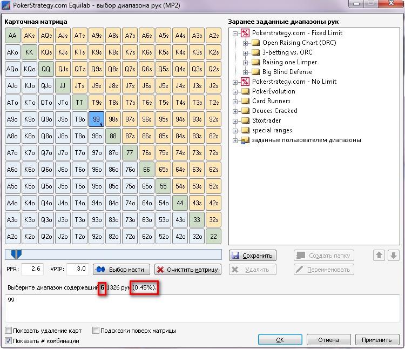
Task: Toggle the 32s hand cell
Action: [x=214, y=219]
